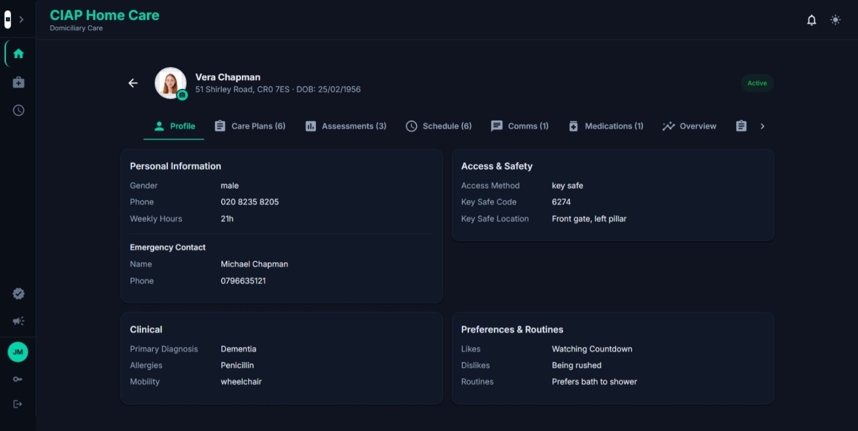Screen dimensions: 858x431
Task: Open the Comms (1) tab
Action: (x=520, y=126)
